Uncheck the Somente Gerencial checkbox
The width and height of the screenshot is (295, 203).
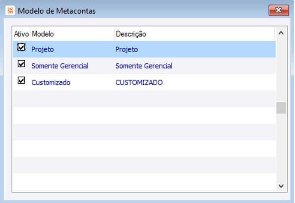pos(21,64)
